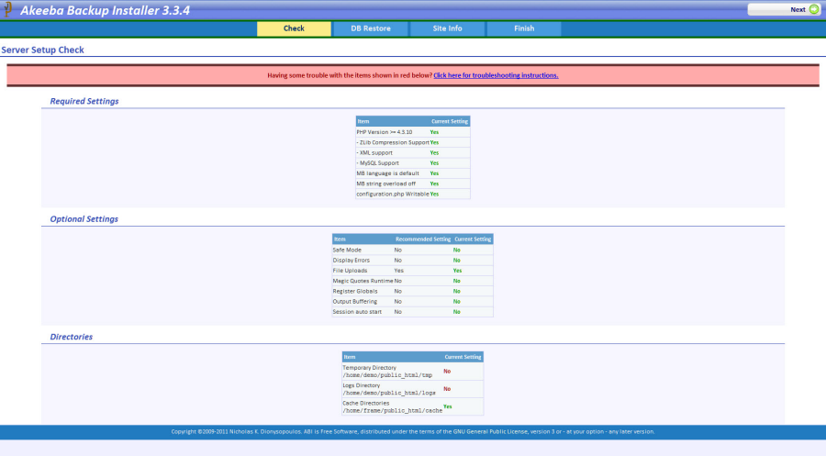Go to the Finish tab
This screenshot has width=826, height=456.
click(524, 28)
